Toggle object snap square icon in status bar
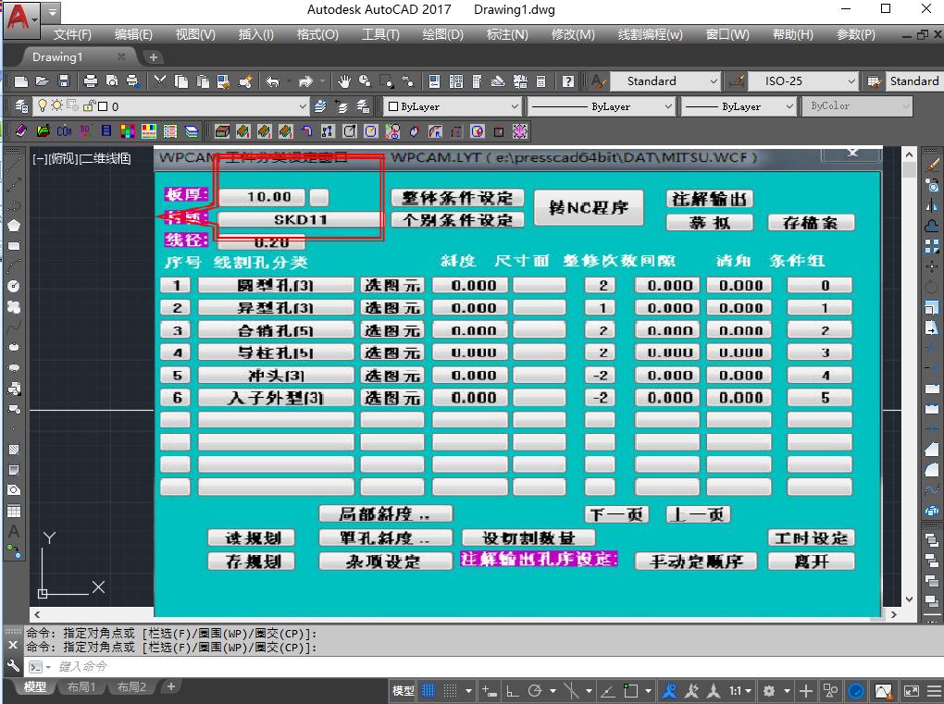Image resolution: width=944 pixels, height=704 pixels. point(630,691)
